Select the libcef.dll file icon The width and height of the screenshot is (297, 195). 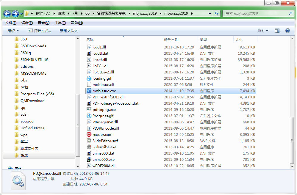(x=89, y=59)
